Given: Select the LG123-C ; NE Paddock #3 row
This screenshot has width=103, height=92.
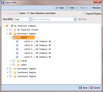Looking at the screenshot, I should click(x=38, y=49).
